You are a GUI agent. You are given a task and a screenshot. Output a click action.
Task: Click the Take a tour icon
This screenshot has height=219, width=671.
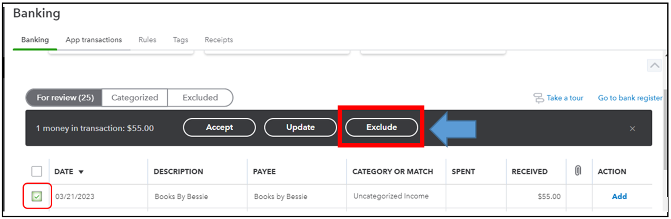click(538, 98)
